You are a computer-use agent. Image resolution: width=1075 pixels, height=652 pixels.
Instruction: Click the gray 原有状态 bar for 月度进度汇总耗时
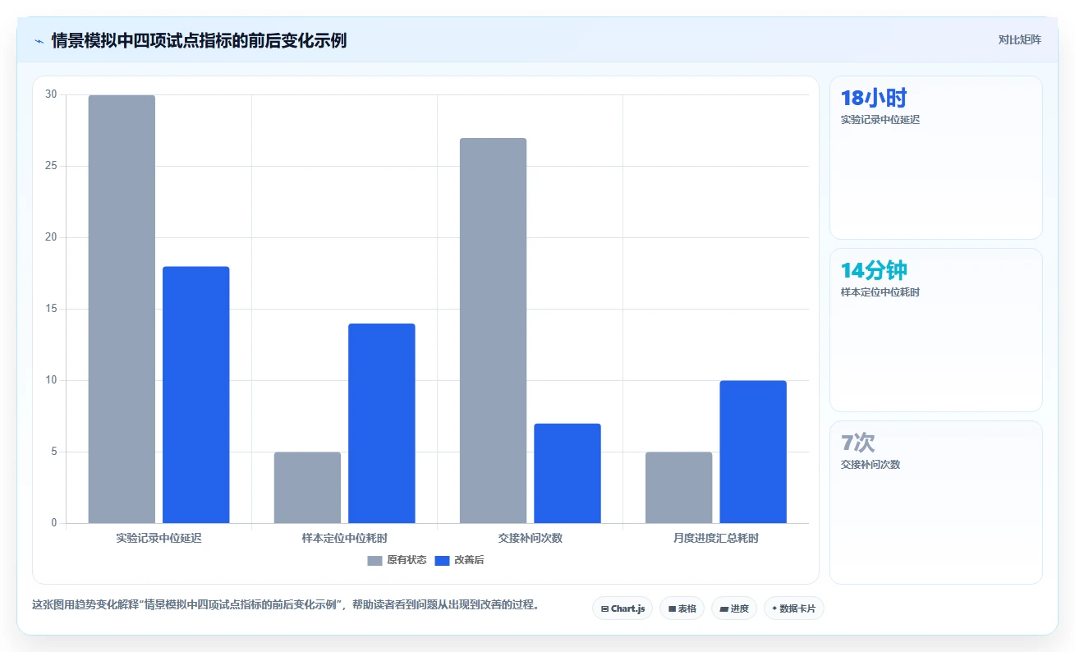tap(678, 488)
